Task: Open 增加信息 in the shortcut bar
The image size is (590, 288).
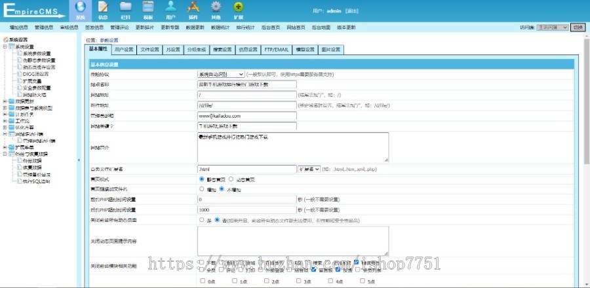Action: click(x=19, y=27)
